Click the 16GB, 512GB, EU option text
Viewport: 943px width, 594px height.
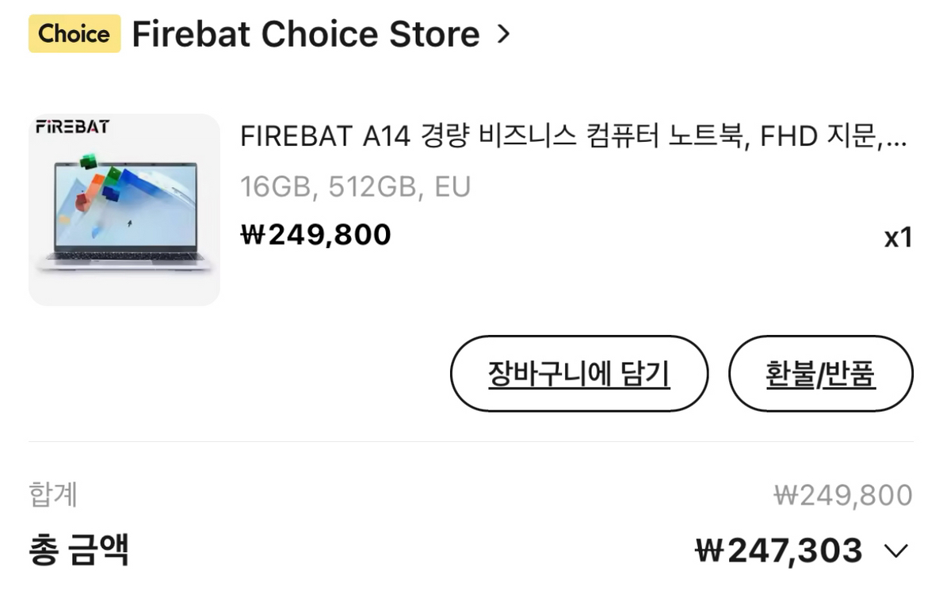[355, 185]
